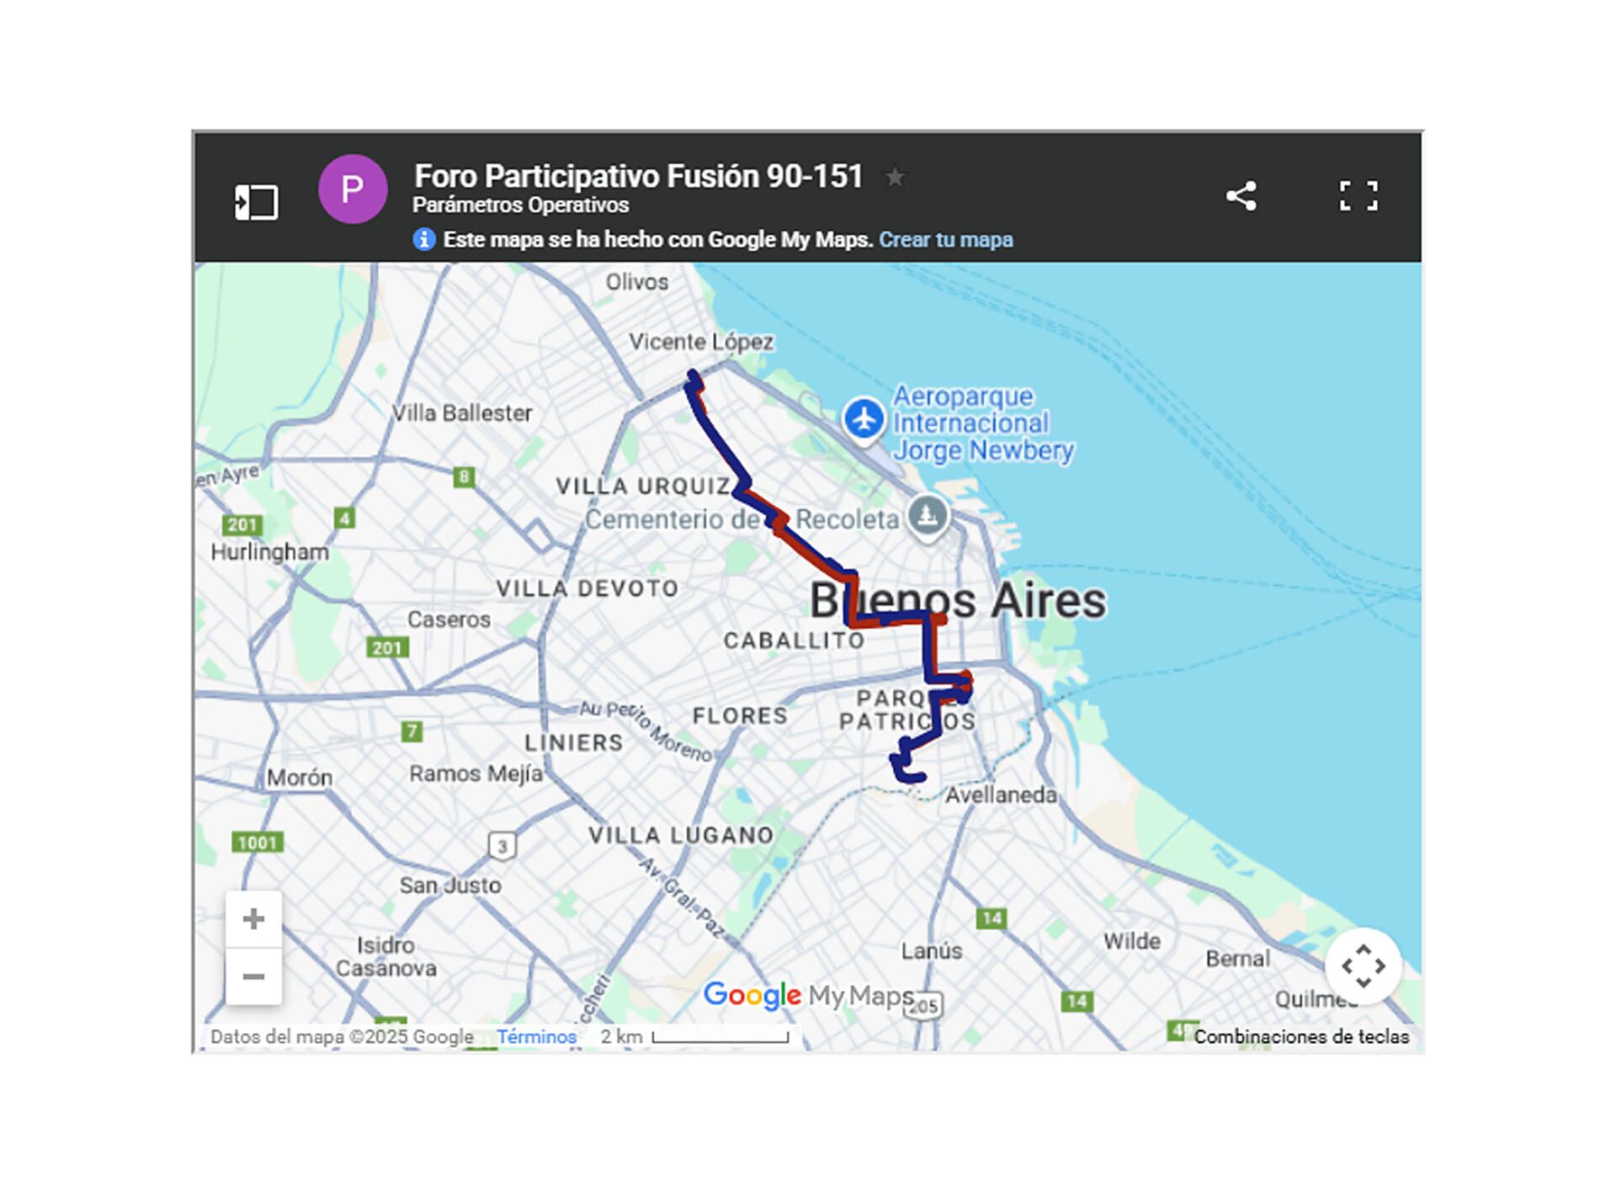The height and width of the screenshot is (1186, 1616).
Task: Click the 2 km scale bar
Action: point(720,1038)
